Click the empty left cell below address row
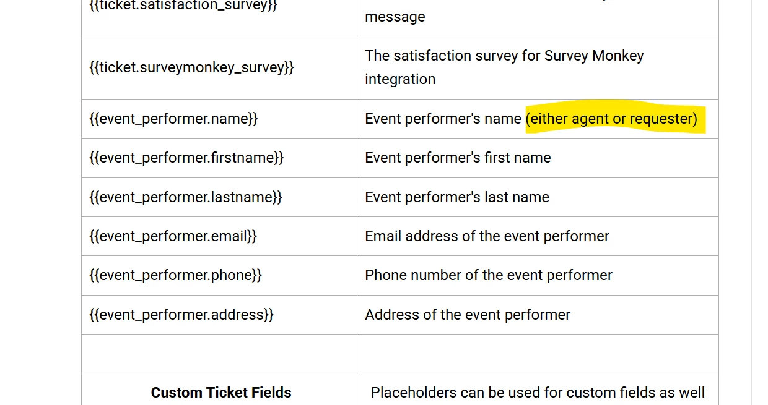The width and height of the screenshot is (768, 405). tap(219, 354)
